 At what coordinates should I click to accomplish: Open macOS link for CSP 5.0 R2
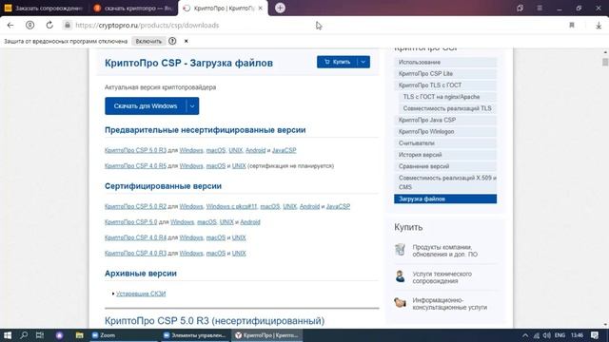tap(270, 207)
